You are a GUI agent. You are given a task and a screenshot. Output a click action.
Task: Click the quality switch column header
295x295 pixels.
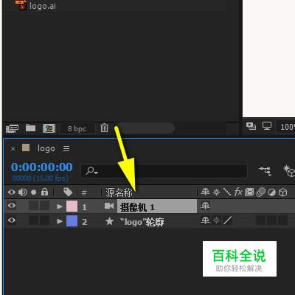tap(227, 192)
